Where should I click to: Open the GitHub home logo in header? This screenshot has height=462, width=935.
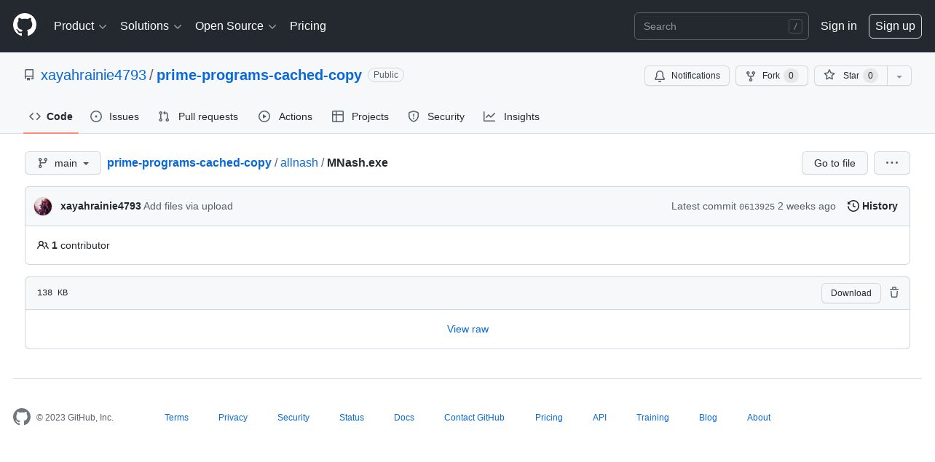point(25,25)
